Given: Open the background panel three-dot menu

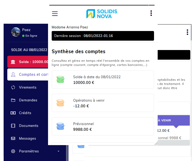Looking at the screenshot, I should [187, 32].
